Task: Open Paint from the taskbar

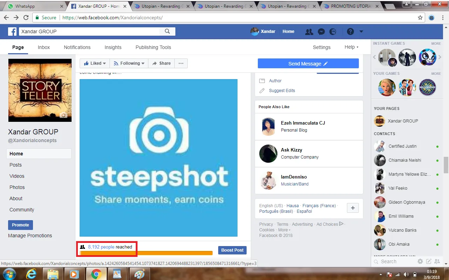Action: [x=139, y=274]
